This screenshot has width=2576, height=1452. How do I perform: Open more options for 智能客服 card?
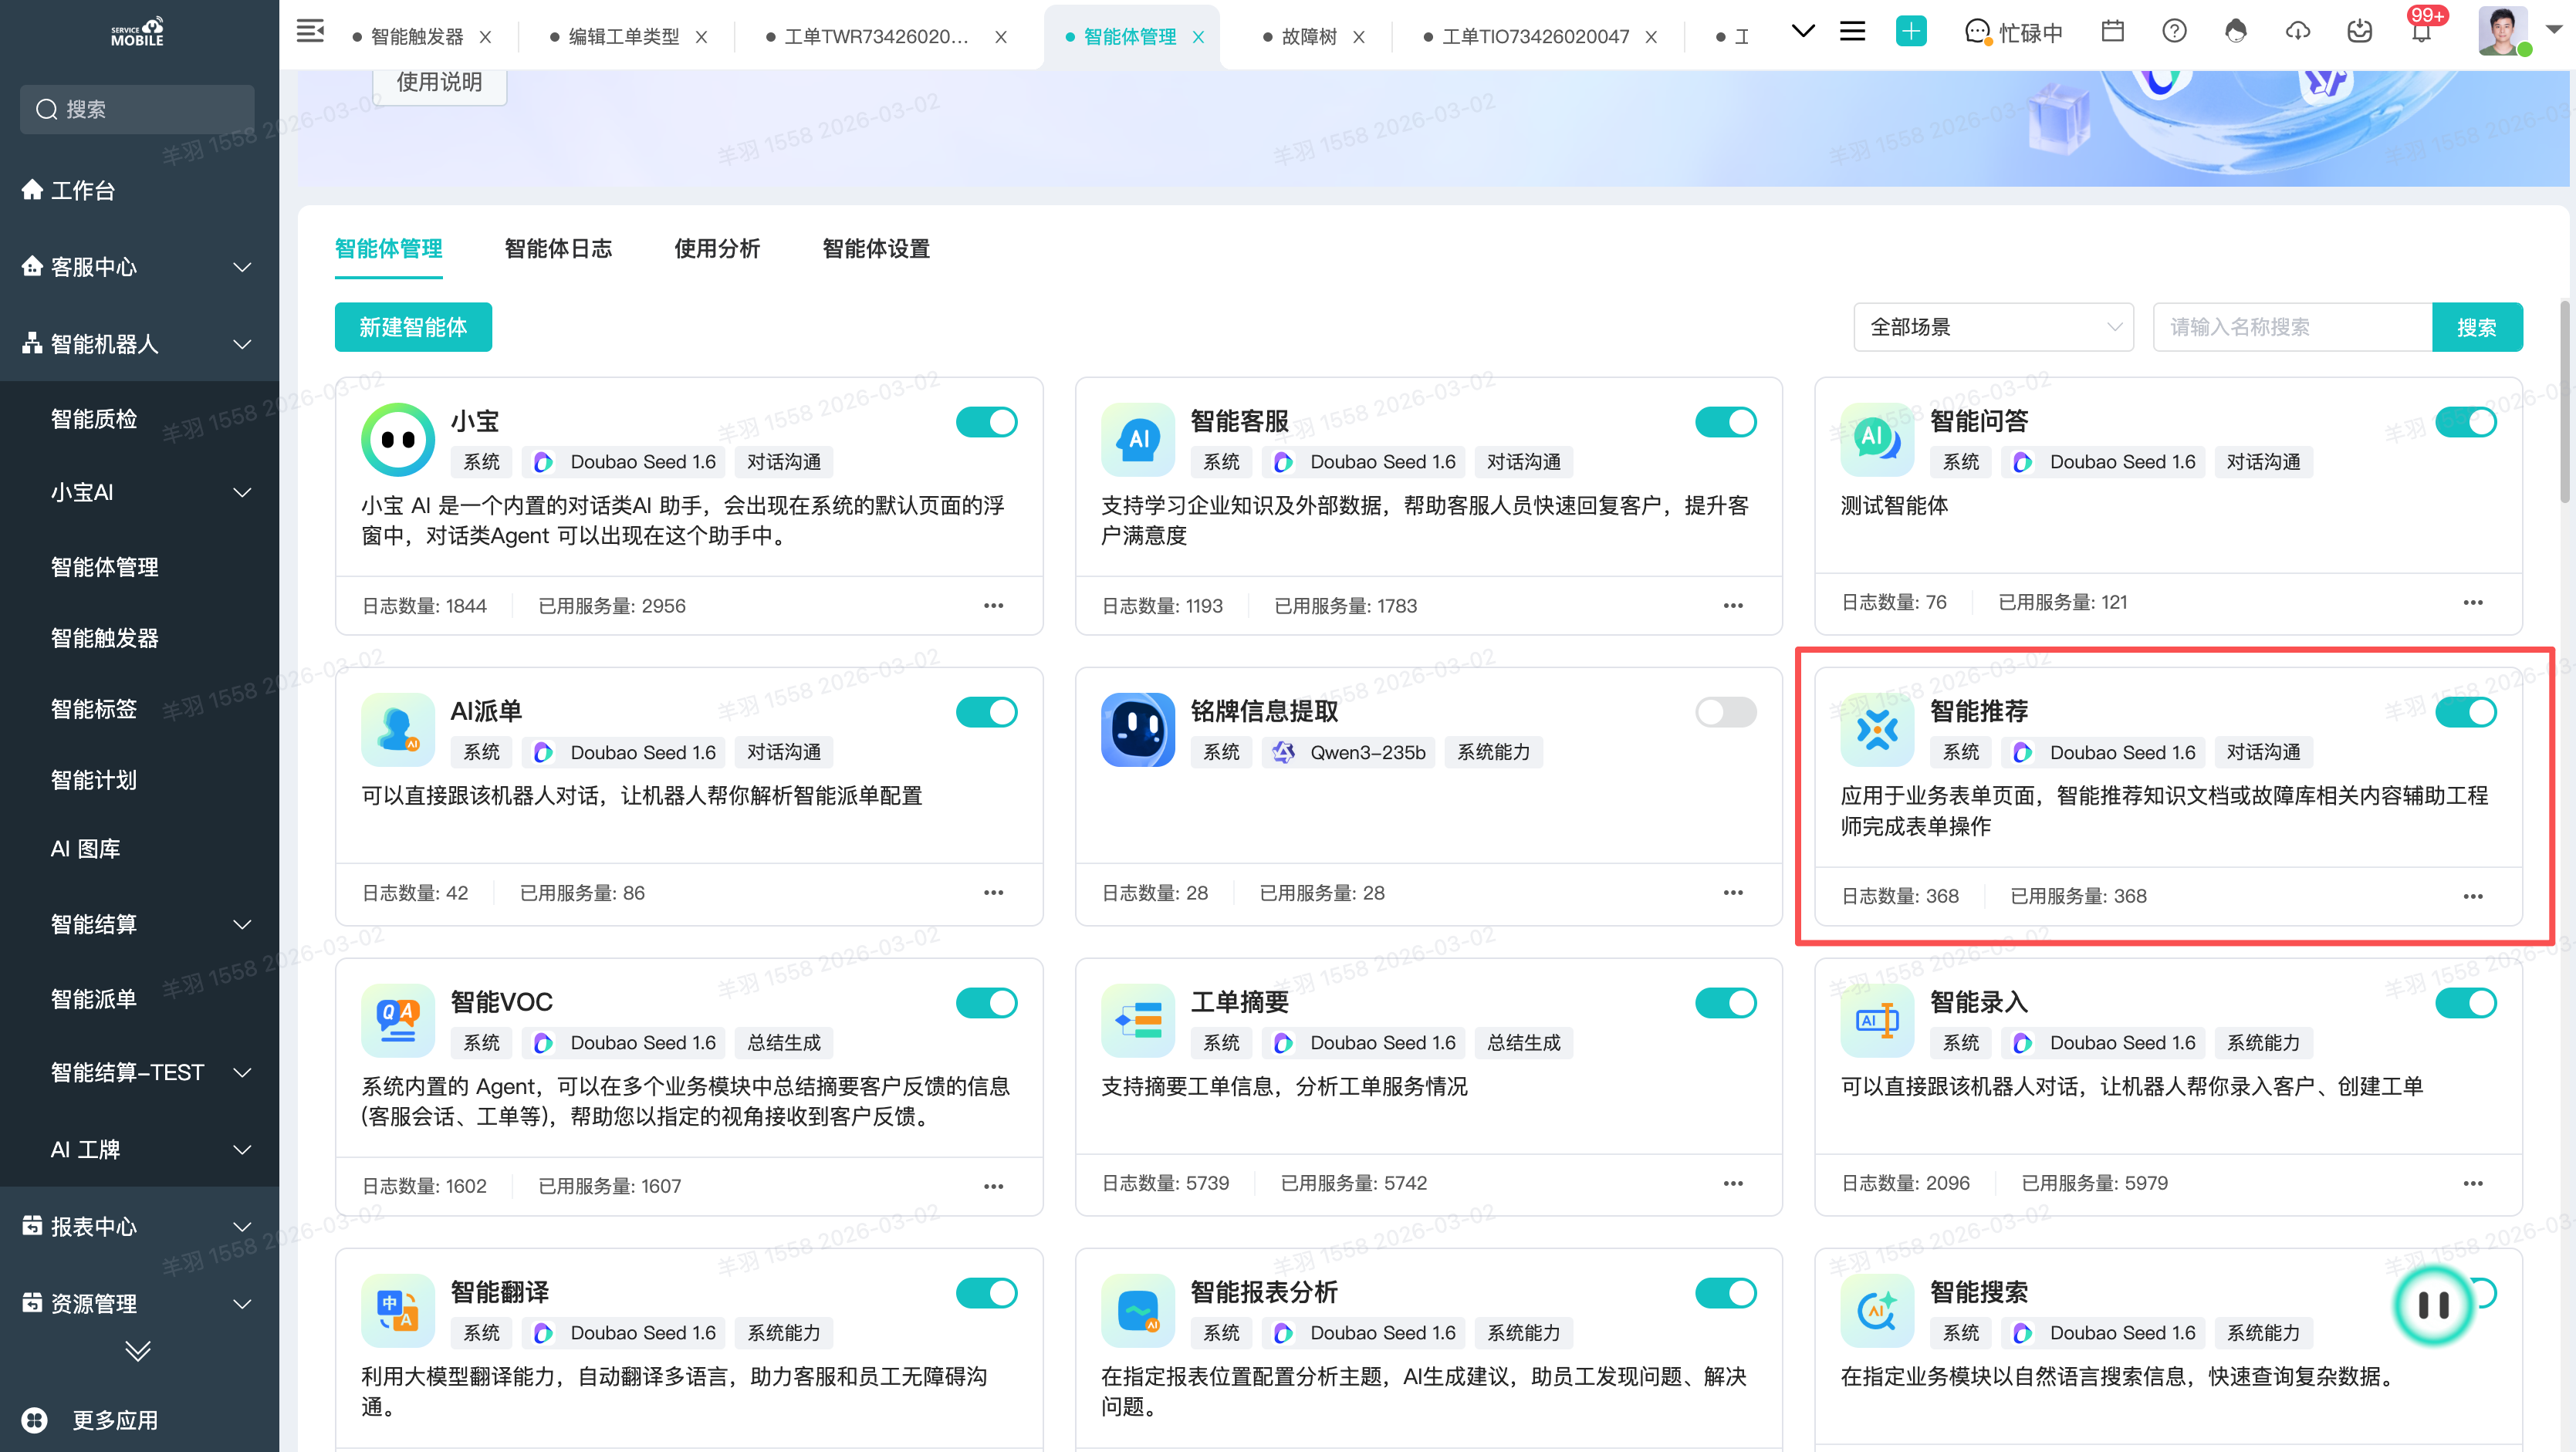(x=1733, y=606)
